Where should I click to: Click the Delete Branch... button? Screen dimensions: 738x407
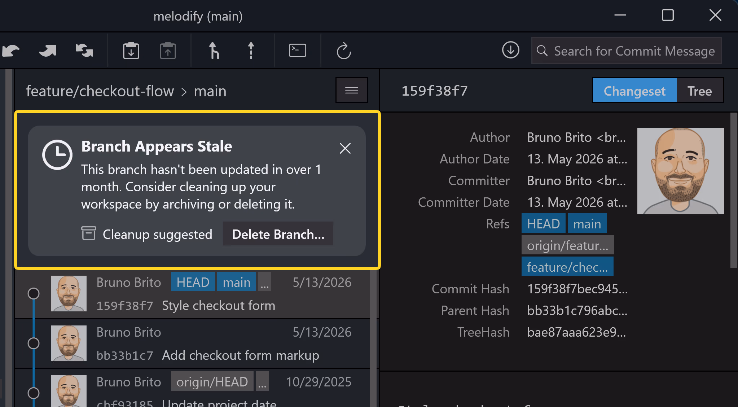pos(278,234)
